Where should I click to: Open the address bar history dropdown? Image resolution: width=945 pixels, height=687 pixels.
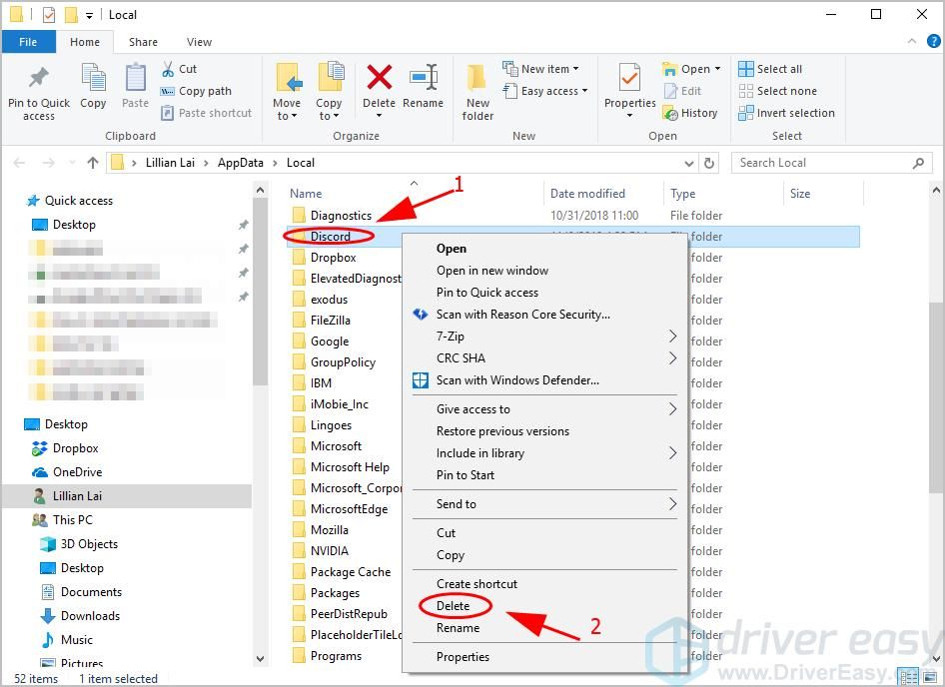tap(689, 163)
